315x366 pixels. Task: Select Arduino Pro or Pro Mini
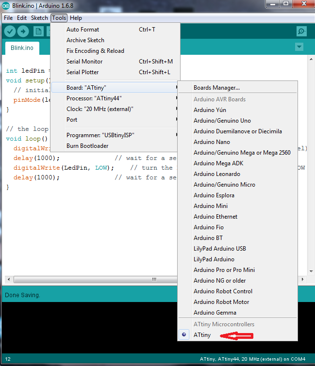coord(237,270)
